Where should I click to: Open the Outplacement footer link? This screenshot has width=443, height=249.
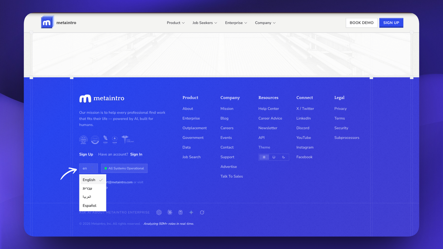(195, 128)
